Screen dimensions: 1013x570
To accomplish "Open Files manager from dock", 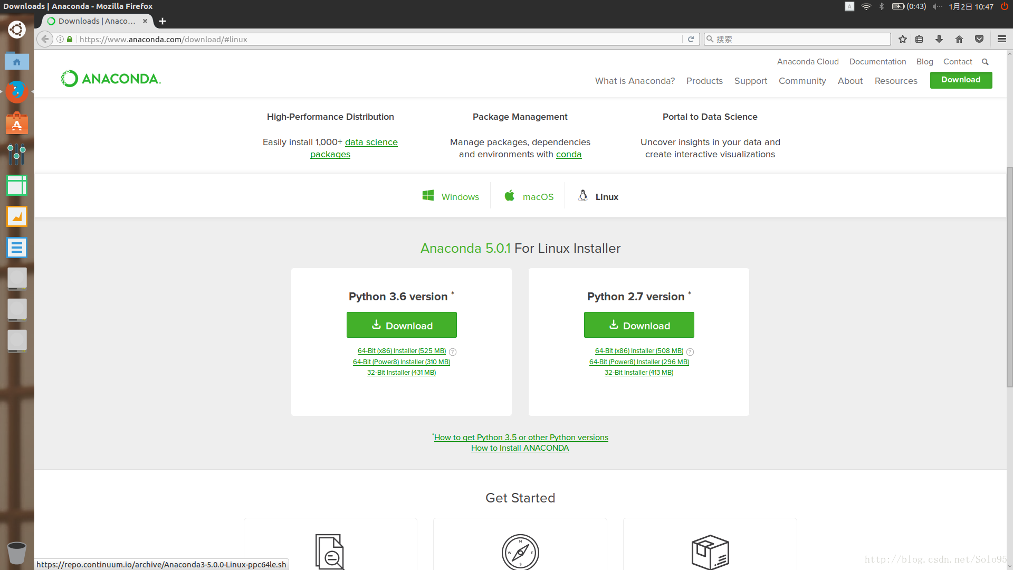I will (17, 61).
